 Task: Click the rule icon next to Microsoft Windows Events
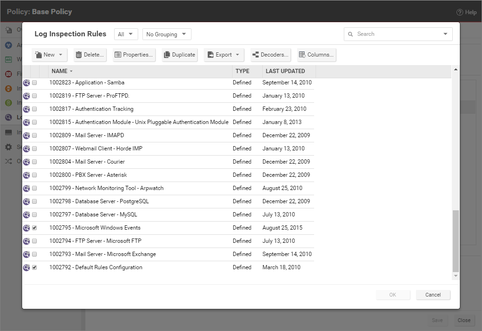26,228
